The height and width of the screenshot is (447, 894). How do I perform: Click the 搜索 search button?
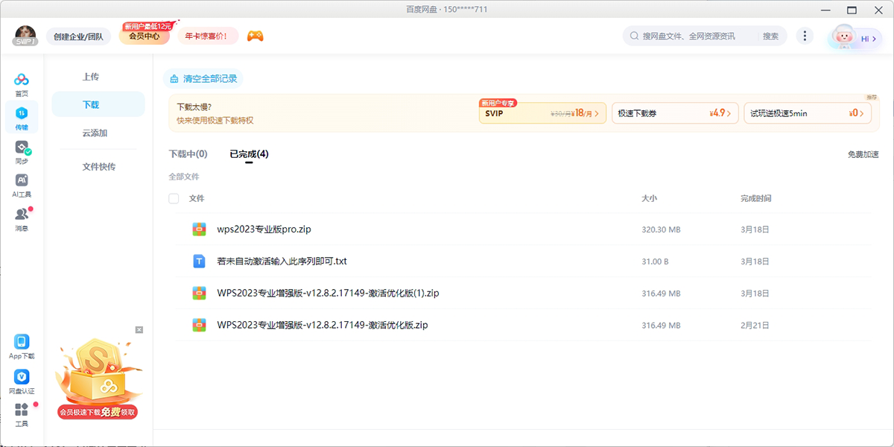pyautogui.click(x=770, y=36)
